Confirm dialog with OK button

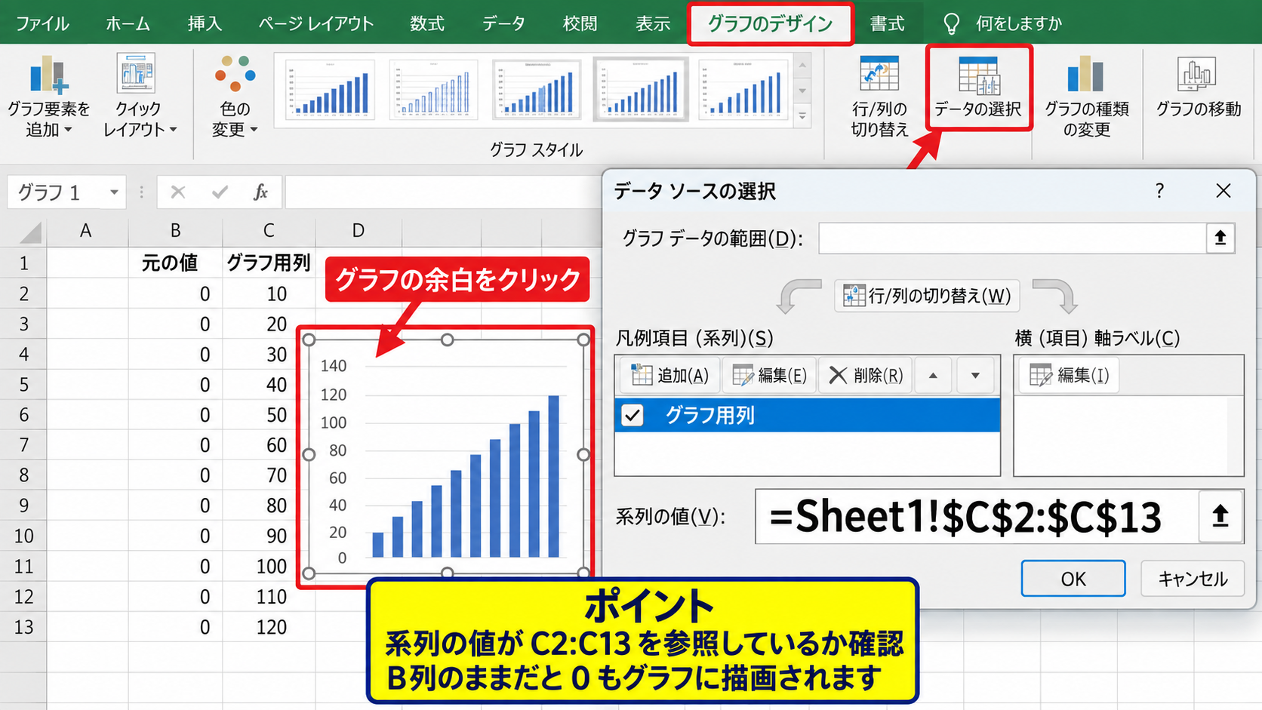coord(1073,579)
